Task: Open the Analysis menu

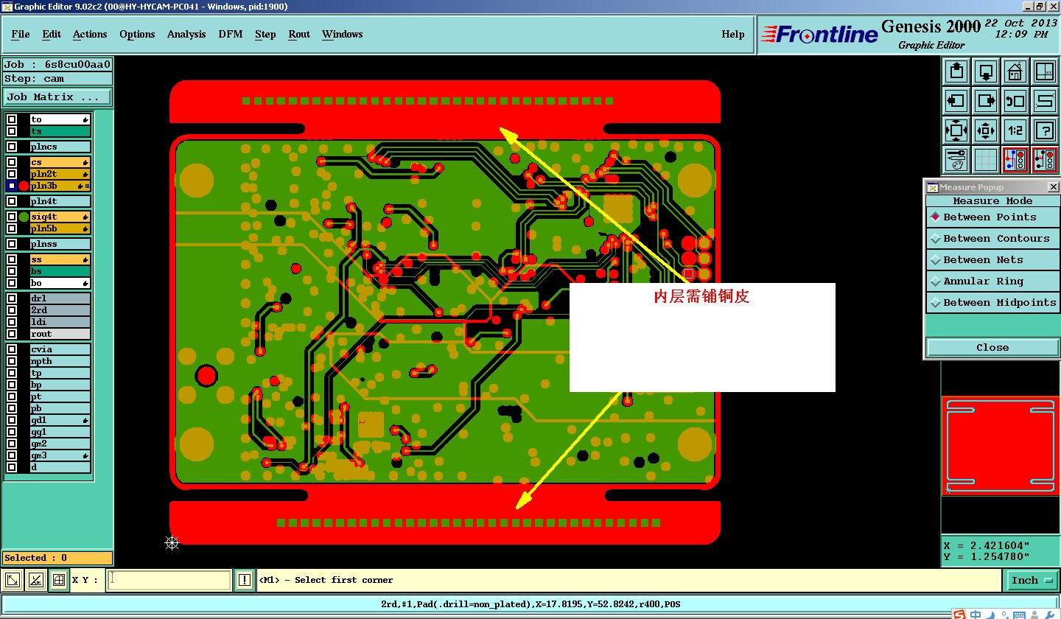Action: click(x=186, y=35)
